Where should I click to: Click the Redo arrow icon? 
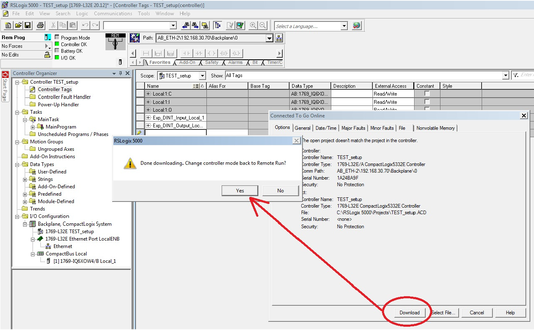[95, 26]
